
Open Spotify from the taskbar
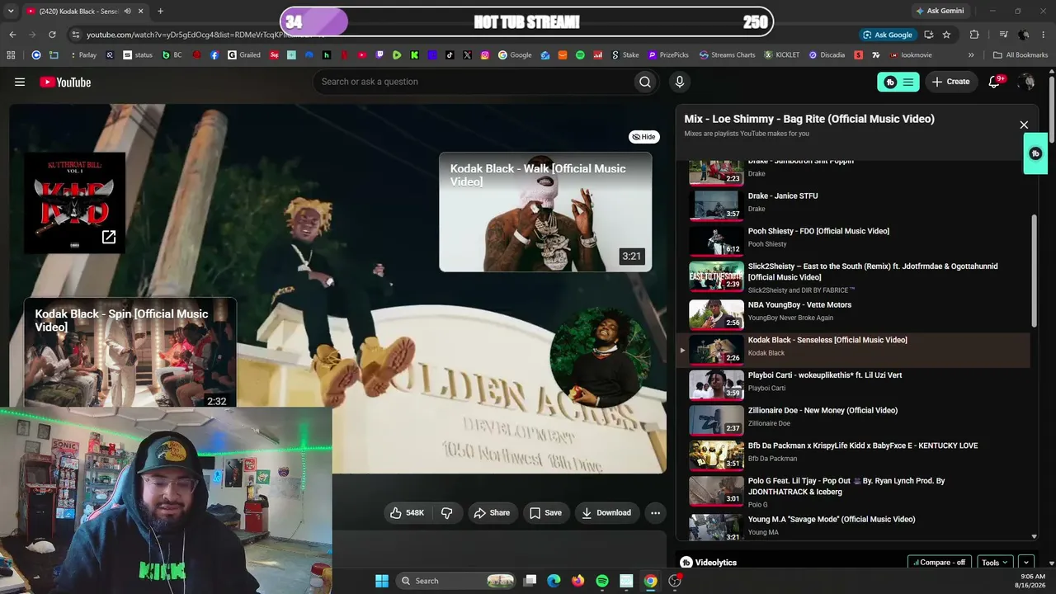pos(602,581)
